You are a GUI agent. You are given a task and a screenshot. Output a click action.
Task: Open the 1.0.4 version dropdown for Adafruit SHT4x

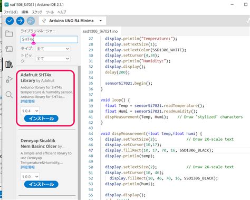coord(30,111)
